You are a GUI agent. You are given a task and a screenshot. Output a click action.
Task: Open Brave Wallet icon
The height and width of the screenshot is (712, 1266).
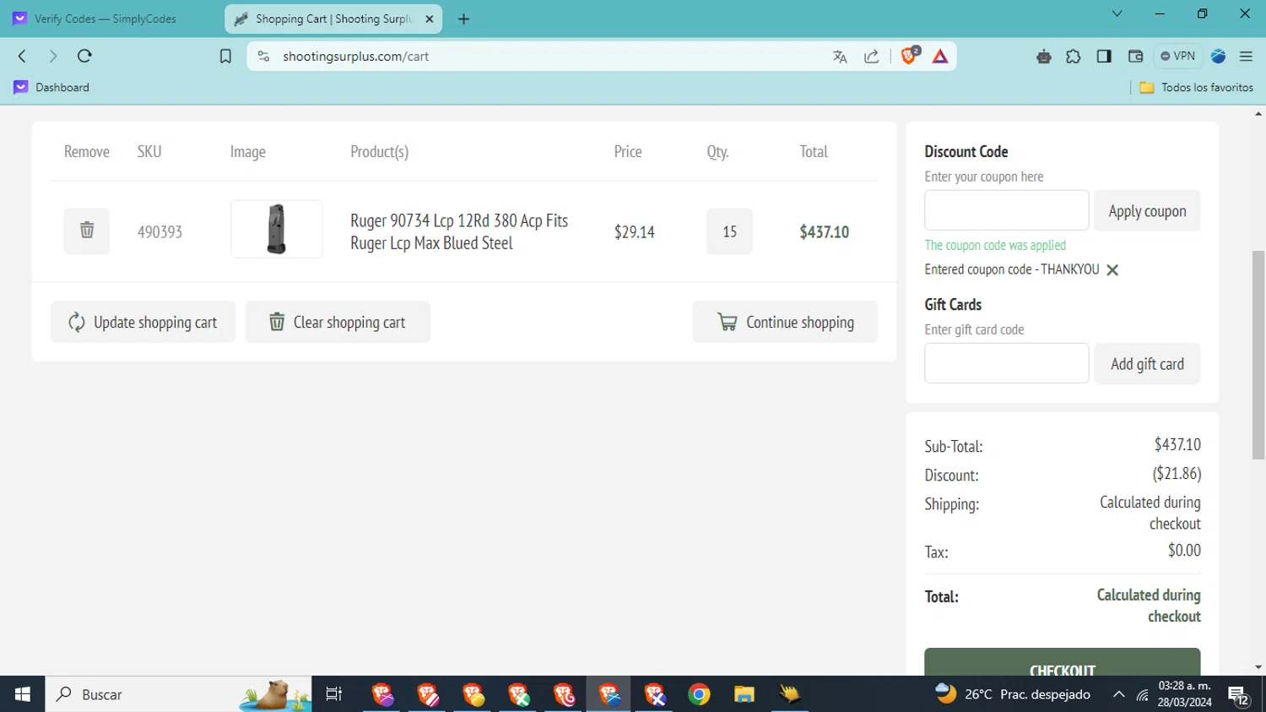[1135, 57]
